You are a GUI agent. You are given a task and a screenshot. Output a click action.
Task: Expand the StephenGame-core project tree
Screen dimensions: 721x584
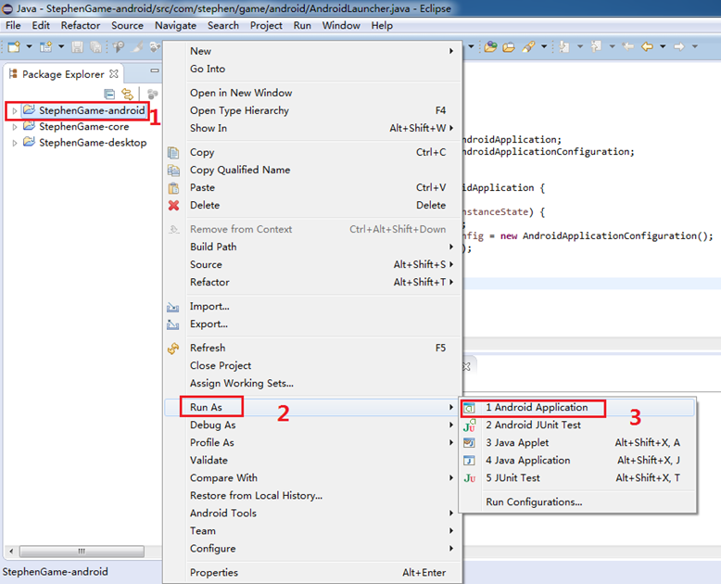point(14,127)
